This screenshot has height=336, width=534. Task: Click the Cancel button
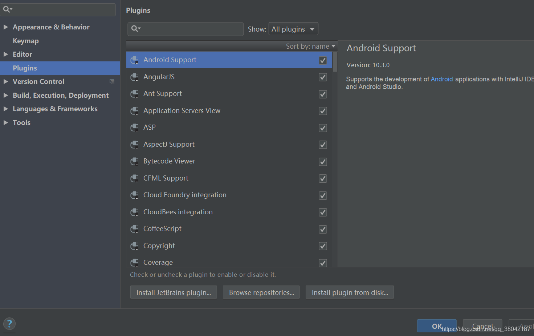(482, 326)
